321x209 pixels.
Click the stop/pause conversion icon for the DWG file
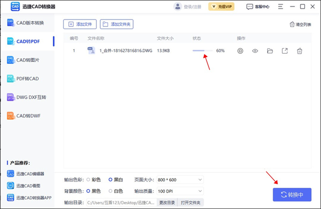coord(240,51)
